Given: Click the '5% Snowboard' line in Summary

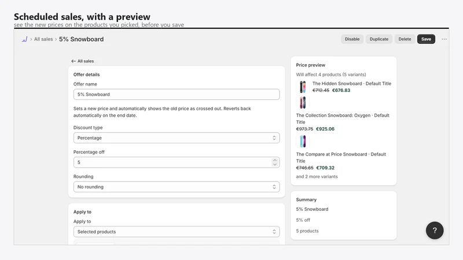Looking at the screenshot, I should 312,209.
